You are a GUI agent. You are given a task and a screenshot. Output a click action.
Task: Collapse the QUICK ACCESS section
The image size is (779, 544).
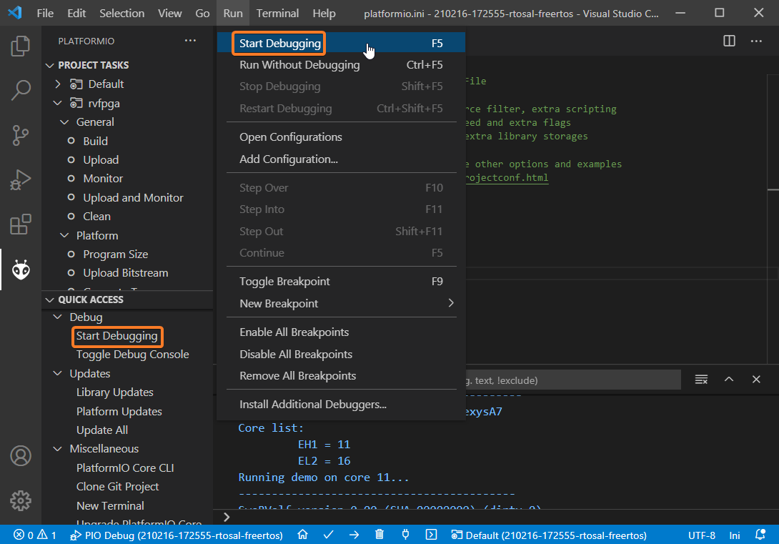50,300
